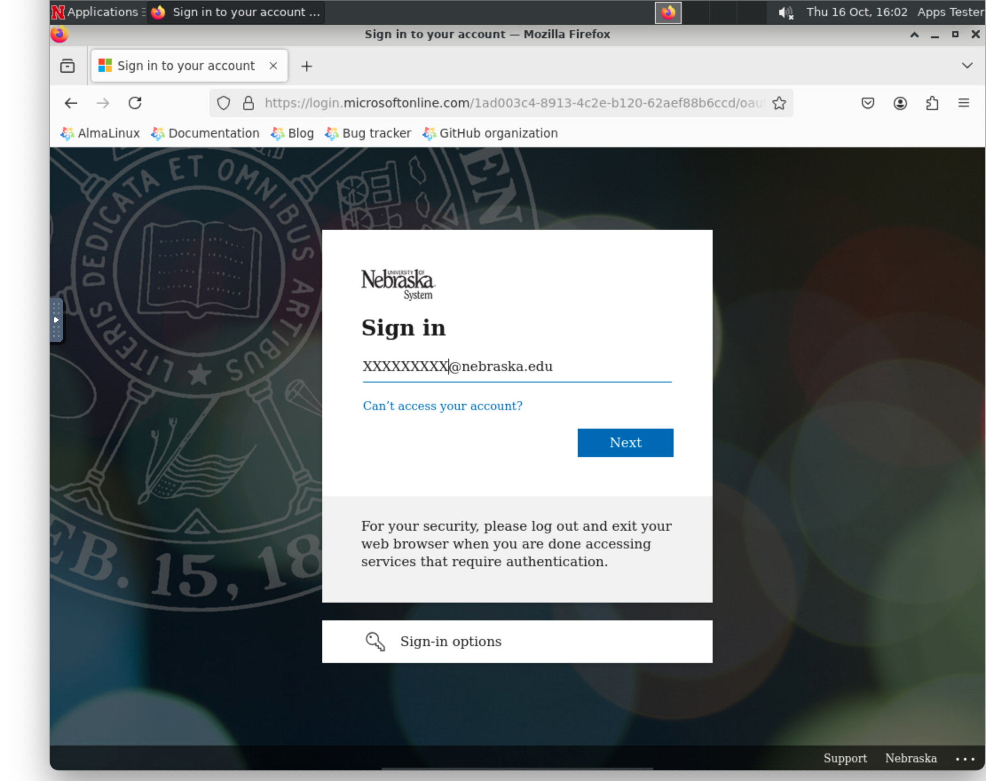Open the extensions puzzle icon
The height and width of the screenshot is (781, 986).
pyautogui.click(x=932, y=103)
